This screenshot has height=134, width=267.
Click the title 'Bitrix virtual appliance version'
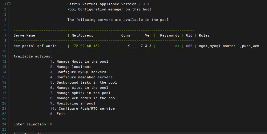(x=102, y=4)
